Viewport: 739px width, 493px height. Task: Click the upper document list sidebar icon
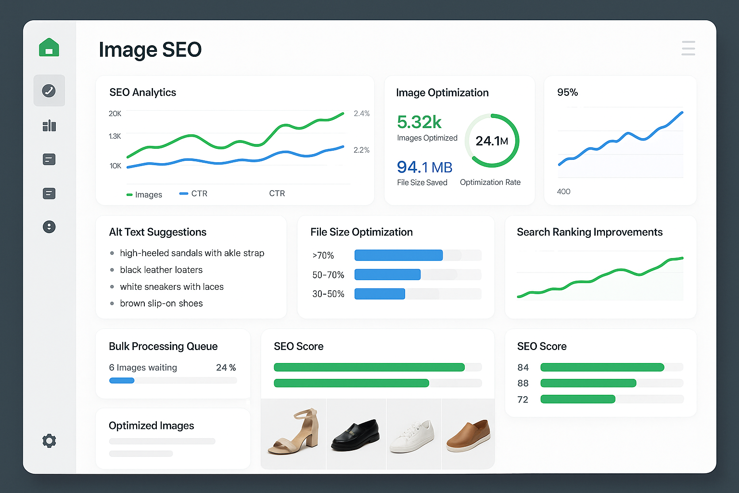(49, 159)
